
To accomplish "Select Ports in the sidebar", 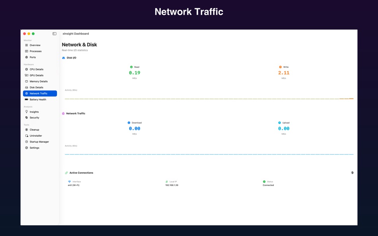I will [33, 57].
